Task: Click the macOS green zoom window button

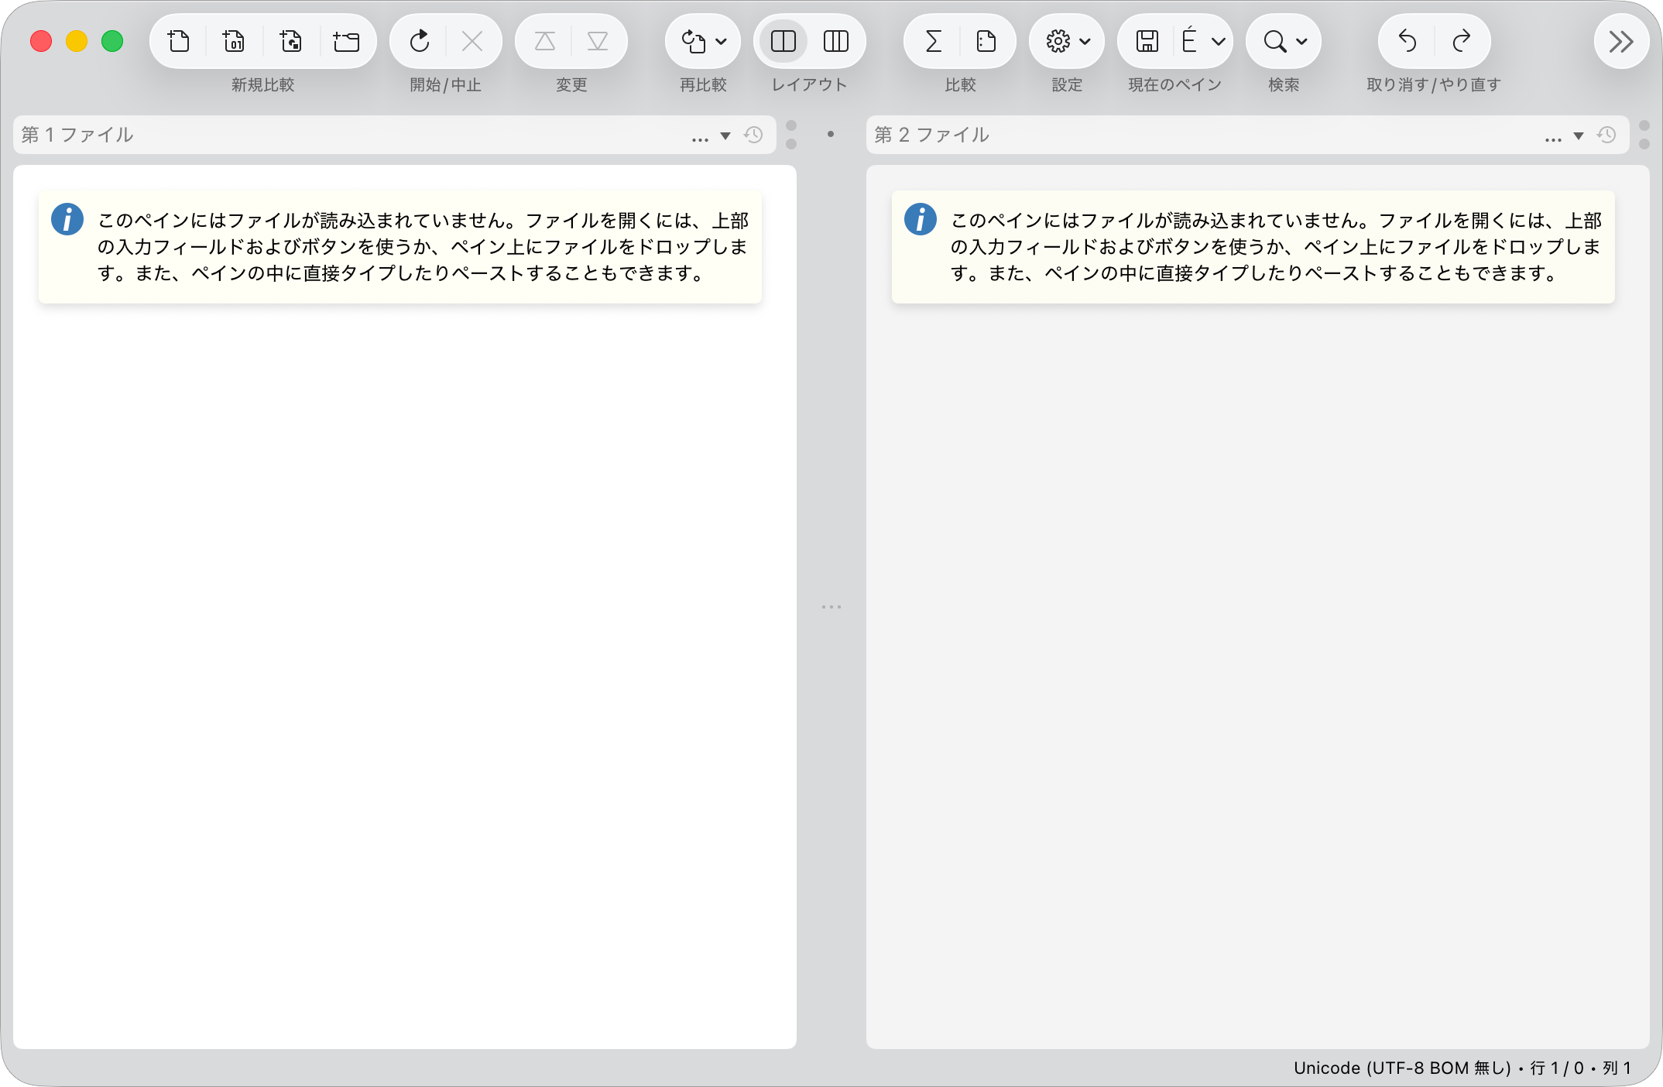Action: tap(112, 41)
